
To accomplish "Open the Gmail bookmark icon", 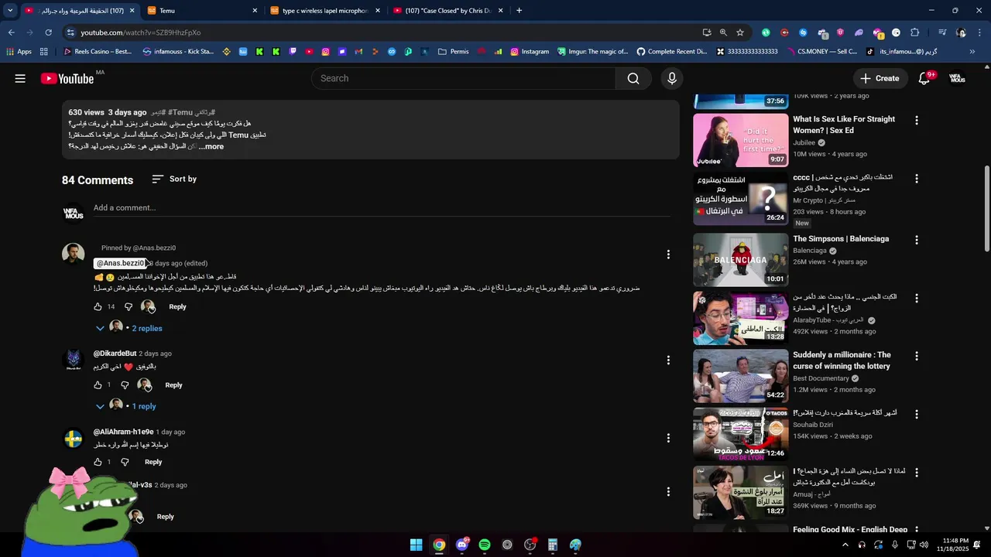I will [x=358, y=52].
